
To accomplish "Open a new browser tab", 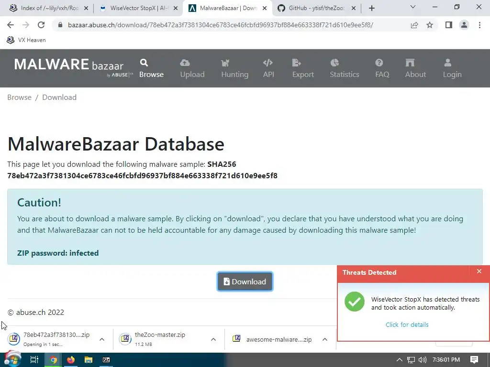I will pos(371,8).
